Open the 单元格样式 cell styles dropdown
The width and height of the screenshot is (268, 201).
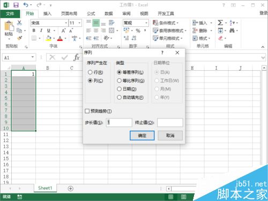168,38
